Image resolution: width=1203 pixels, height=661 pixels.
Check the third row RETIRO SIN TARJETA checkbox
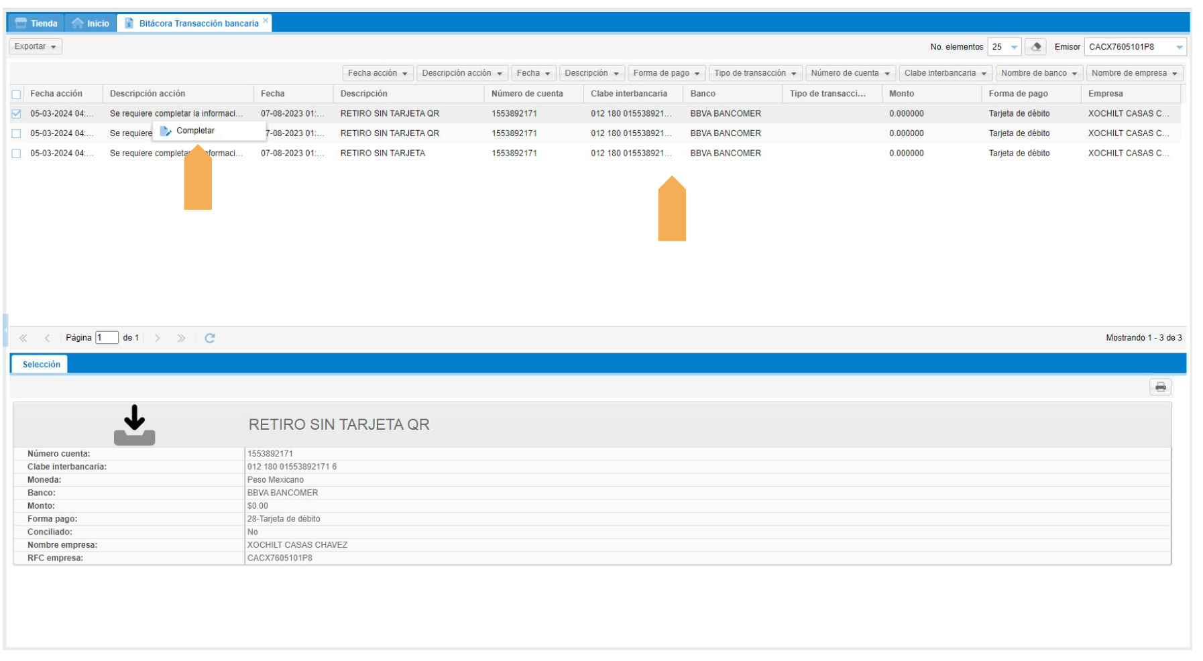pyautogui.click(x=17, y=154)
